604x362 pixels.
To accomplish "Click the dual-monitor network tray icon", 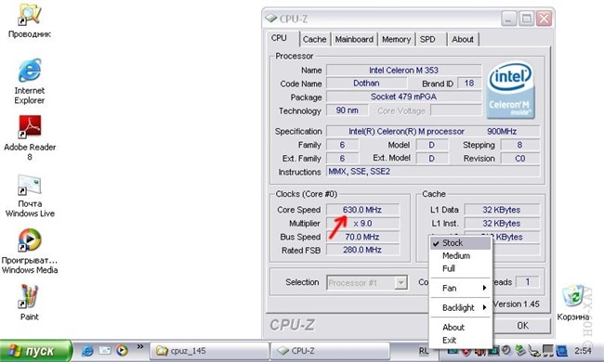I will [x=547, y=351].
